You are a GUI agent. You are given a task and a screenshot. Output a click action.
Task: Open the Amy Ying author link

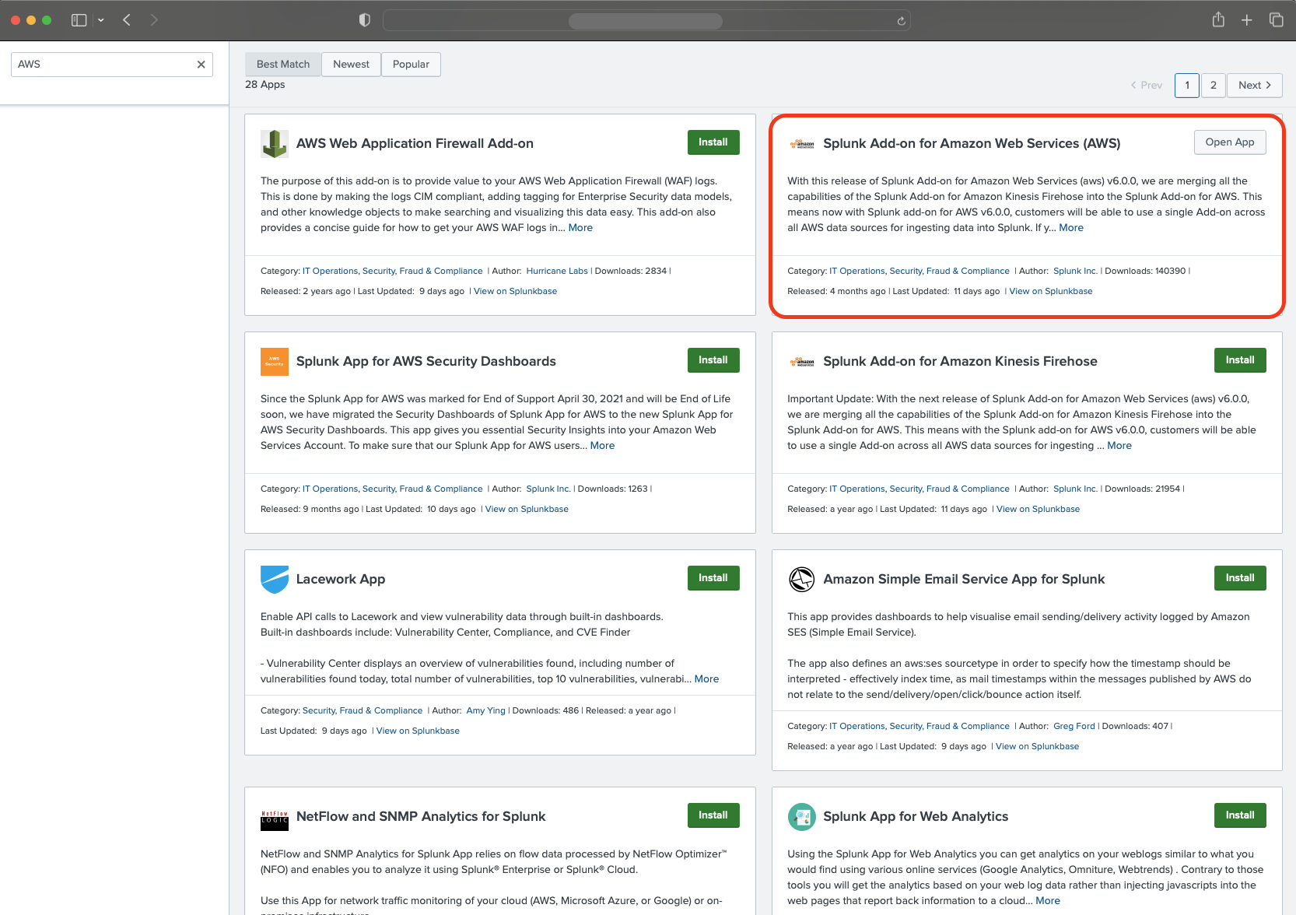point(486,710)
